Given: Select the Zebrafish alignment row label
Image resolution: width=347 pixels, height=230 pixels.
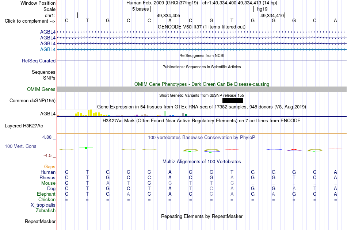Looking at the screenshot, I should coord(46,211).
